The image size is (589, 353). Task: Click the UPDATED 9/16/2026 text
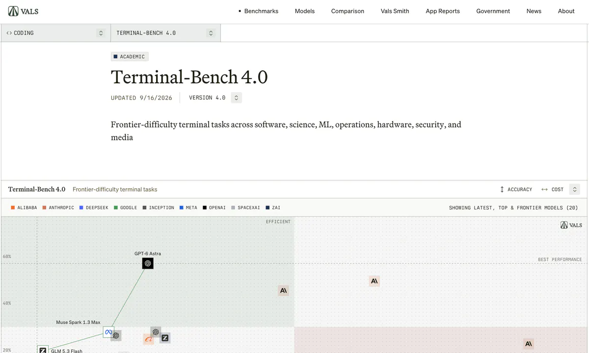pyautogui.click(x=141, y=98)
